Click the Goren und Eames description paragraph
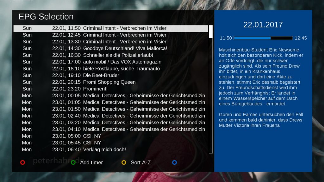 point(261,120)
